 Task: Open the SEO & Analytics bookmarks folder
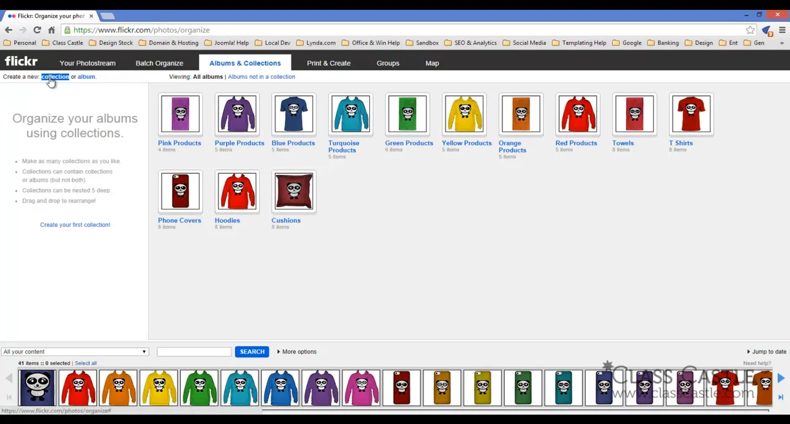point(470,43)
